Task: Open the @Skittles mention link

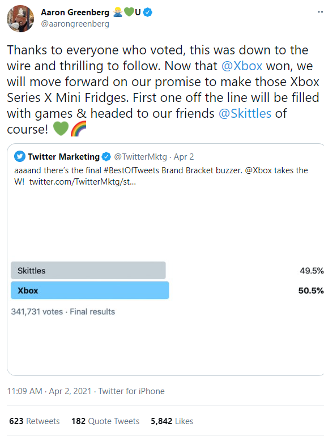Action: [x=245, y=113]
